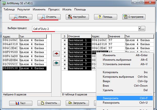Screen dimensions: 157x110
Task: Choose Разморозить in context menu
Action: 125,103
